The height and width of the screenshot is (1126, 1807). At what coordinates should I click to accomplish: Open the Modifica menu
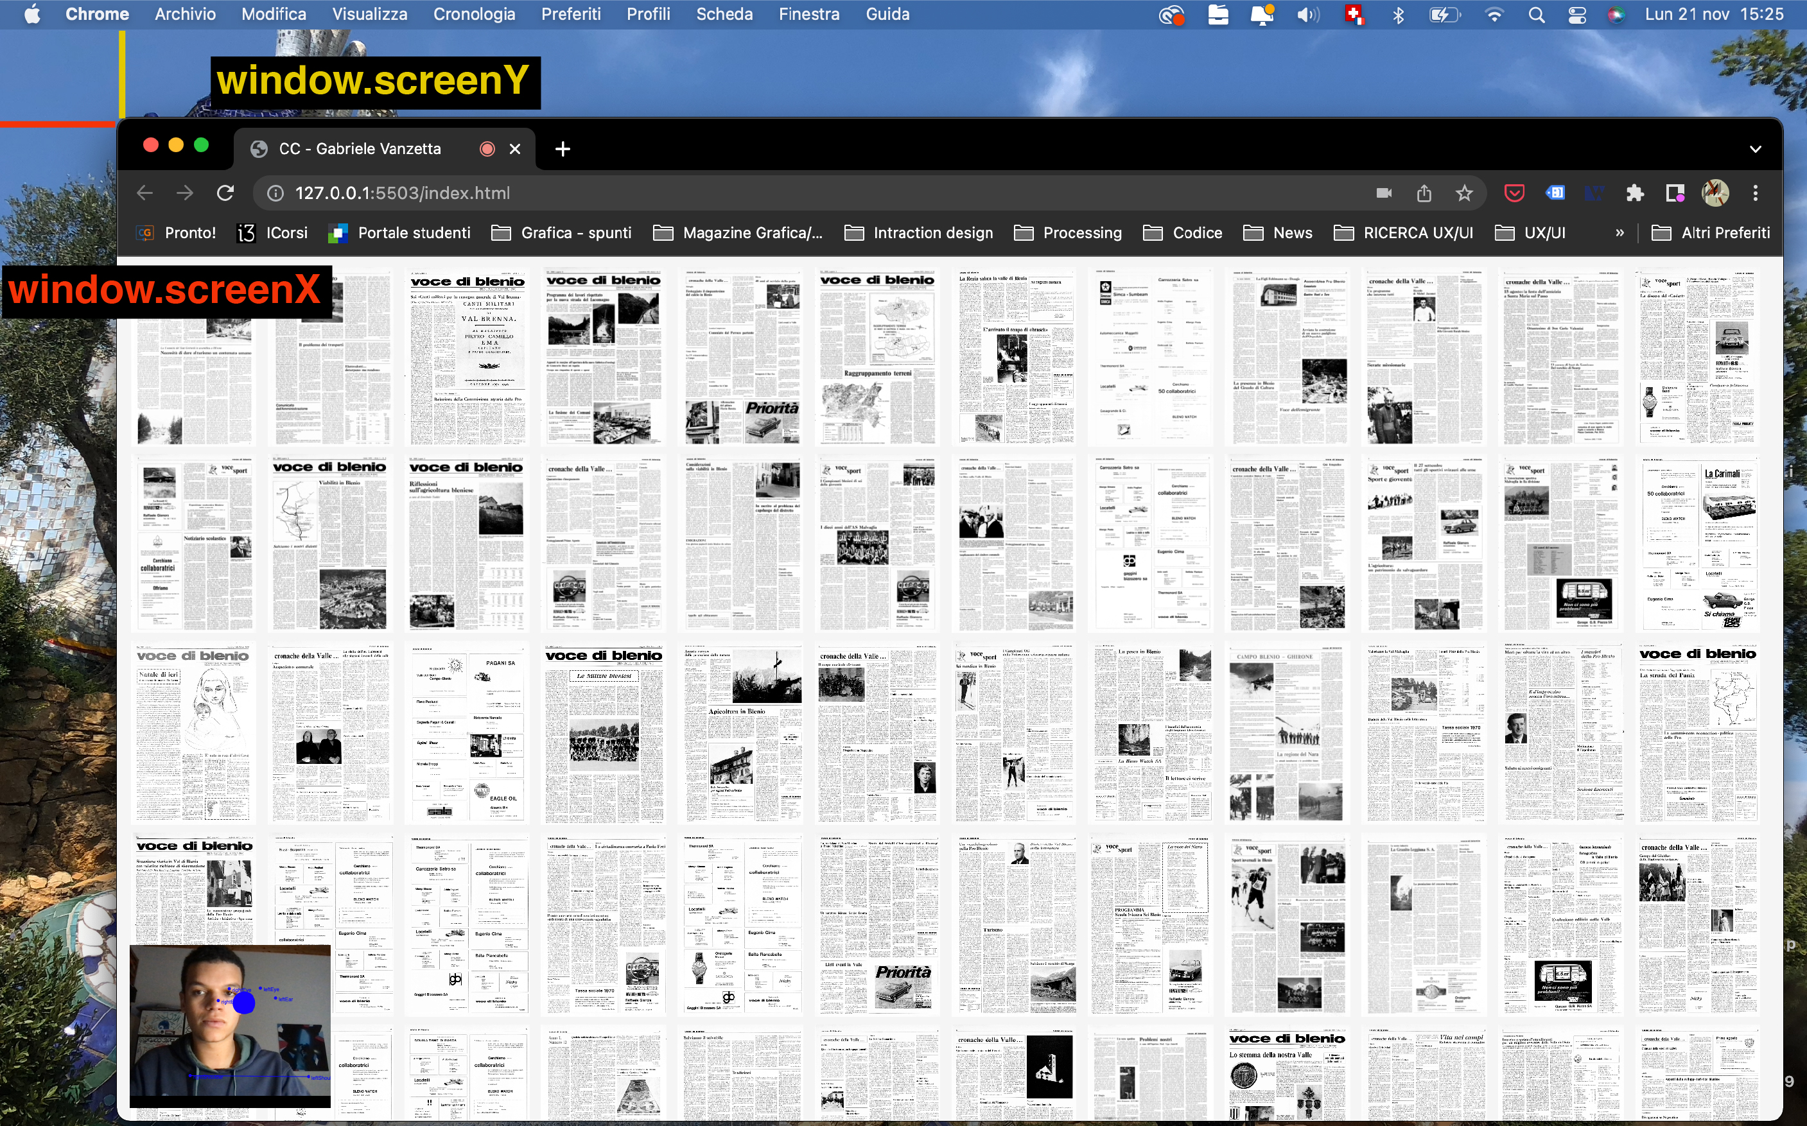[x=274, y=14]
